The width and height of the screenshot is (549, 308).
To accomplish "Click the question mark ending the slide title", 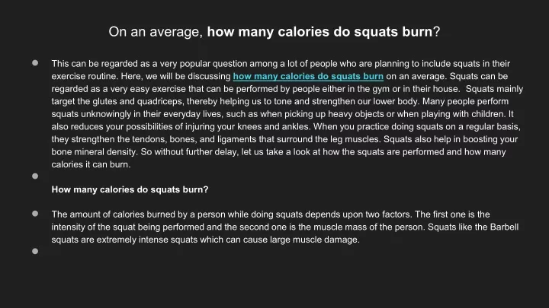I will [437, 32].
